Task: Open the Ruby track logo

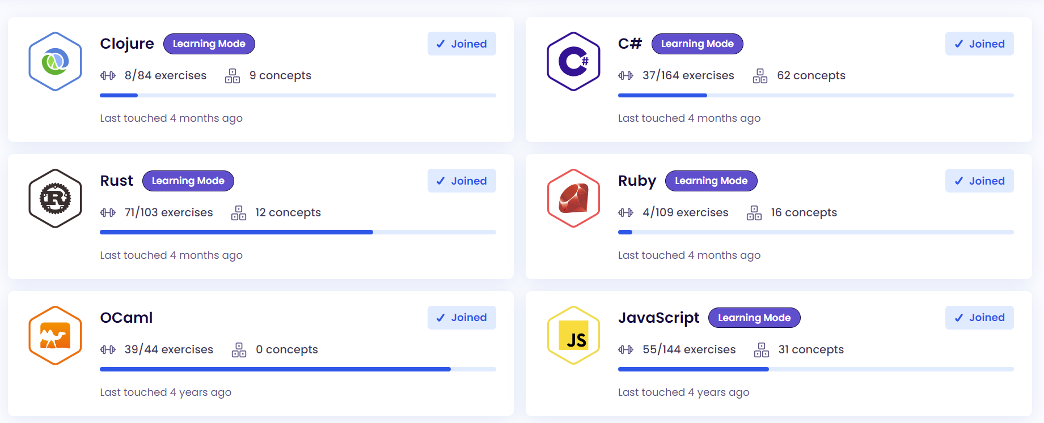Action: coord(573,198)
